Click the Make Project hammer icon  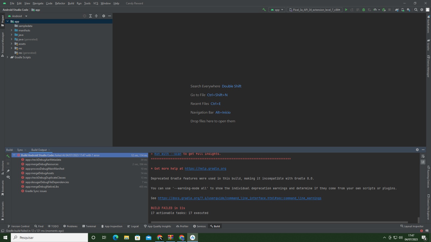(264, 10)
